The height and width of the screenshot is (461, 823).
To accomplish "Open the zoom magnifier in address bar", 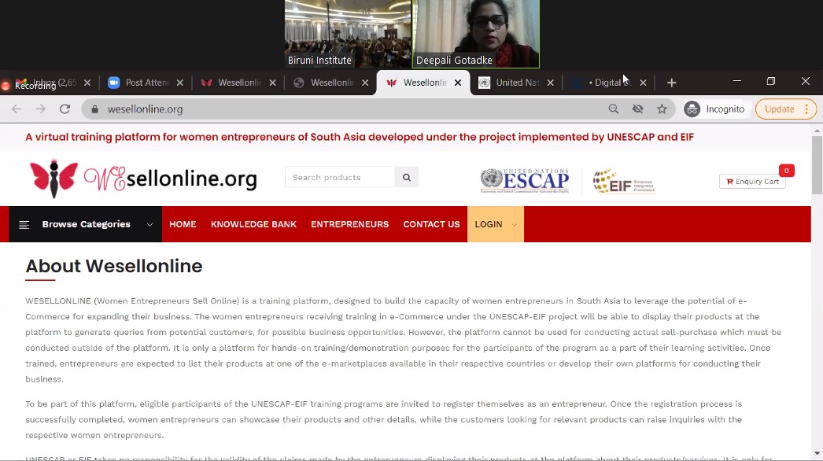I will (x=613, y=109).
